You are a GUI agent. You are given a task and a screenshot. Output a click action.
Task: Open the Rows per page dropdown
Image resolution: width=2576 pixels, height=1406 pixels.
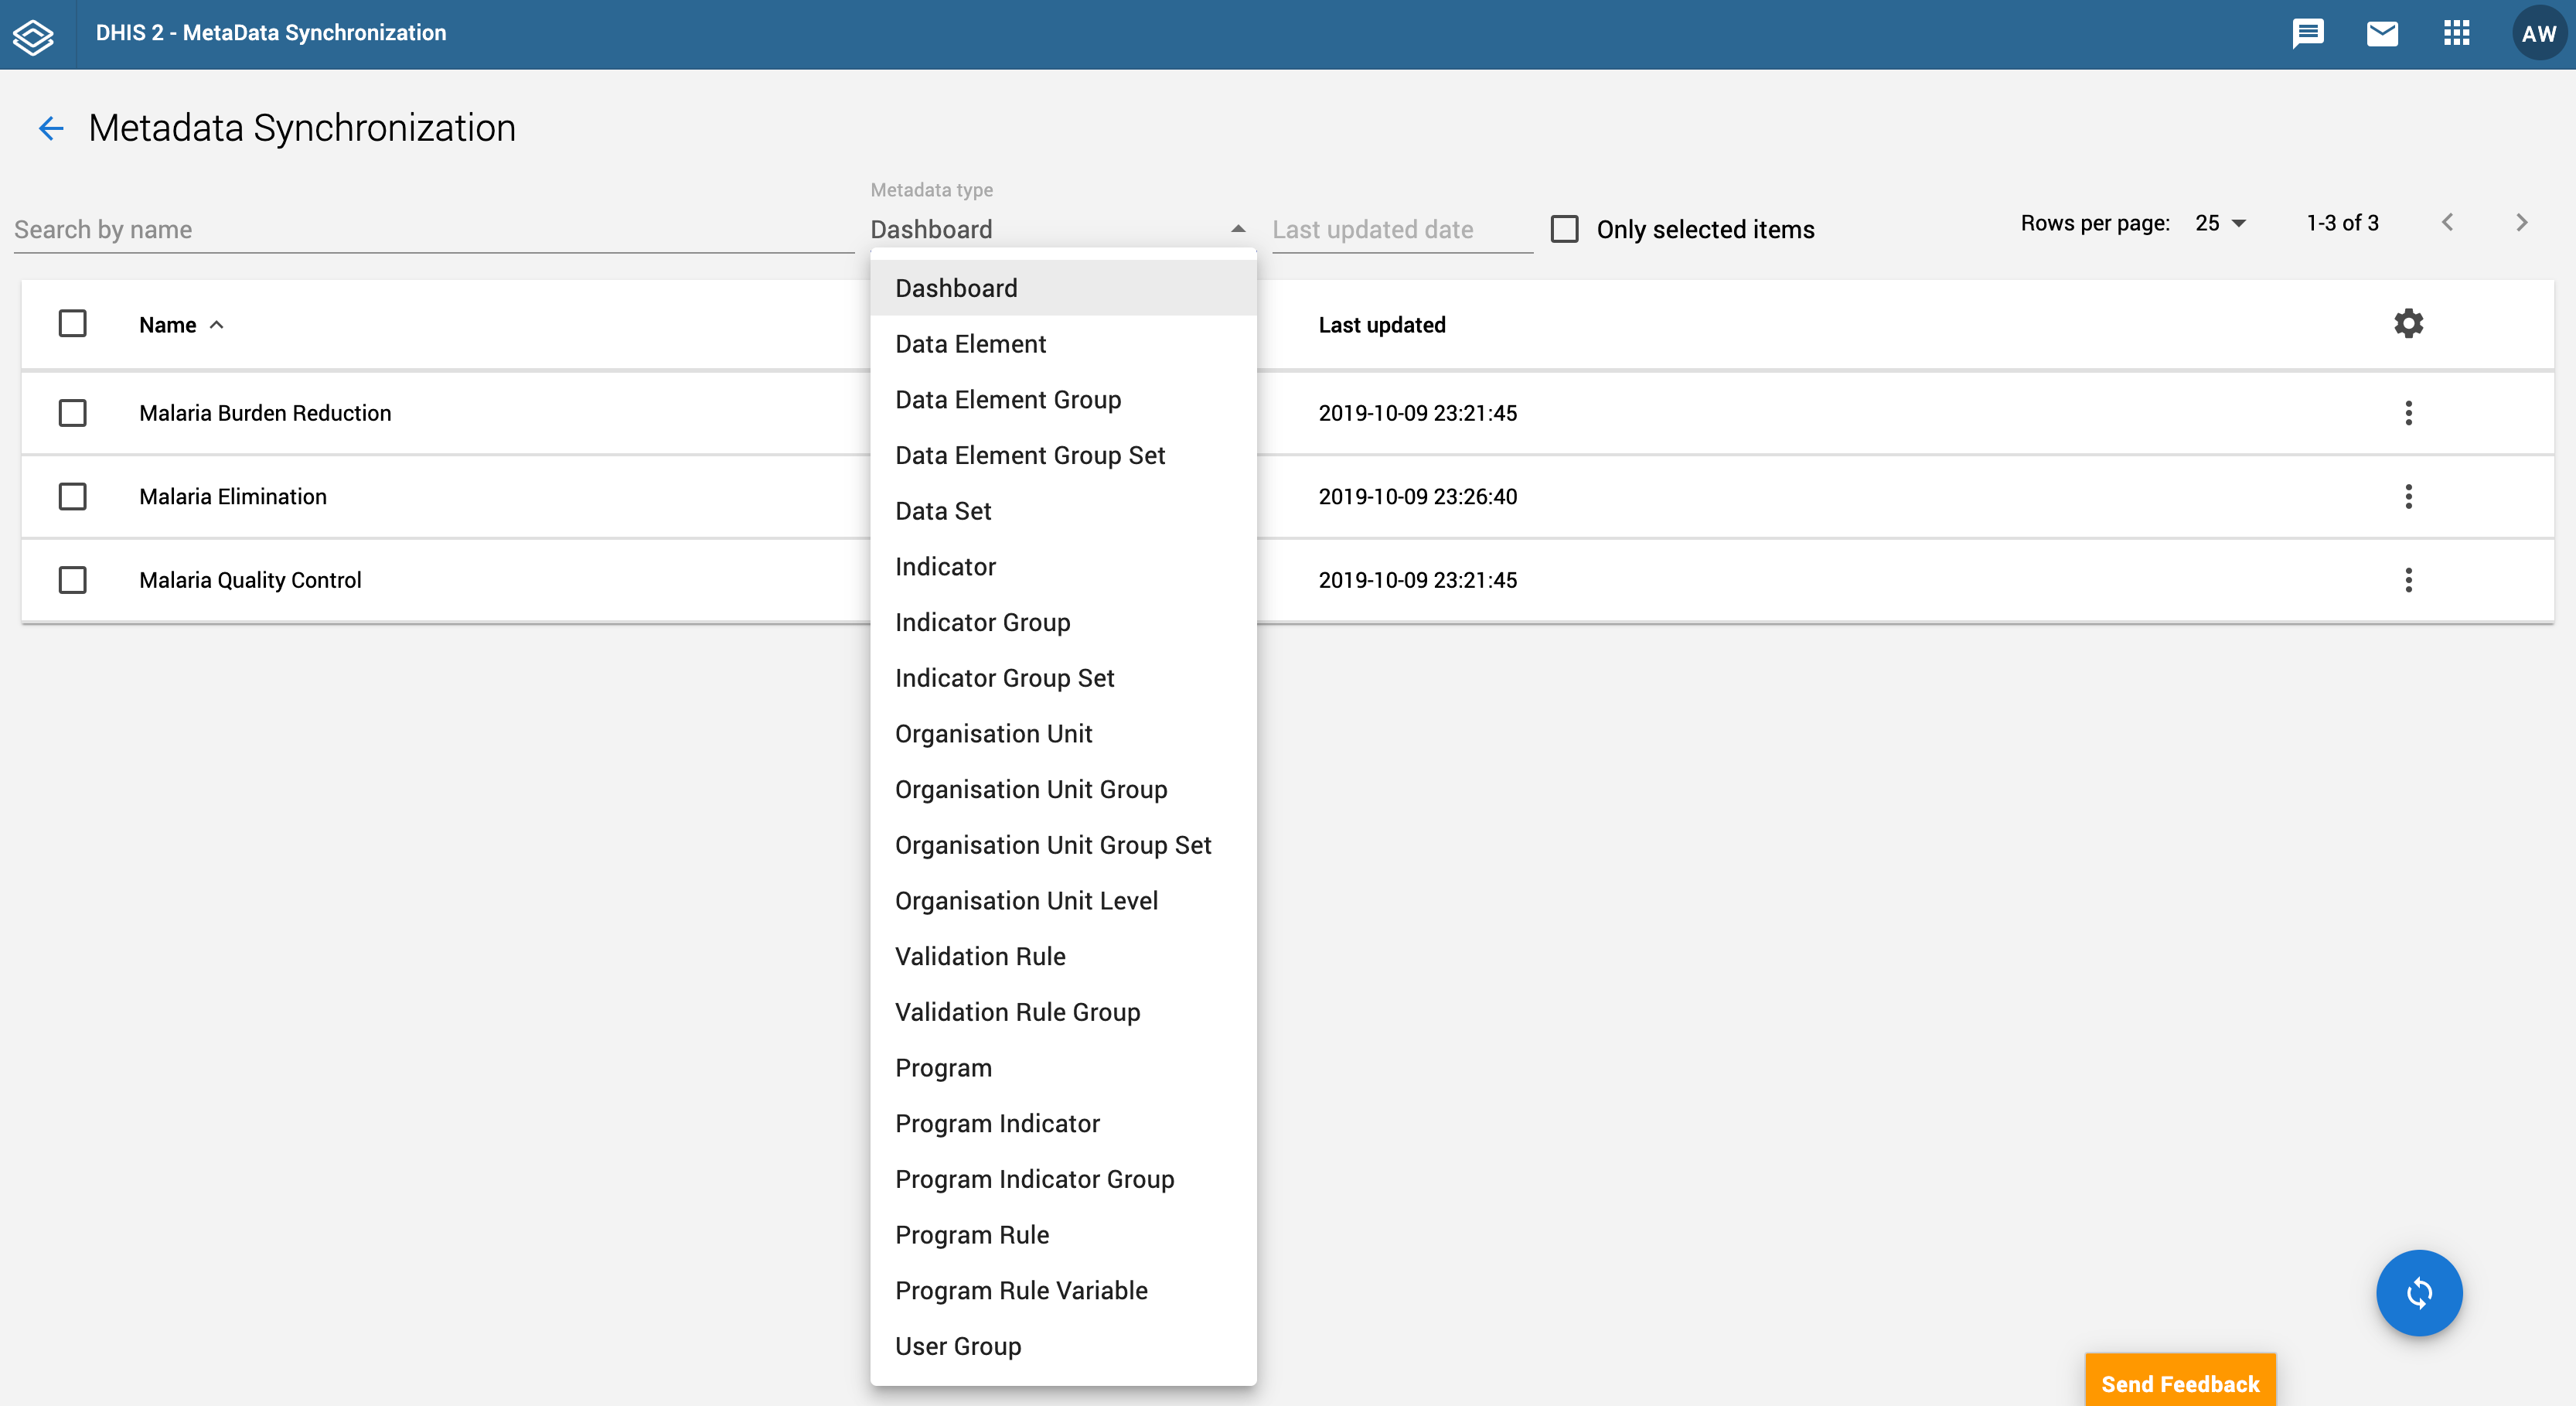click(2220, 223)
